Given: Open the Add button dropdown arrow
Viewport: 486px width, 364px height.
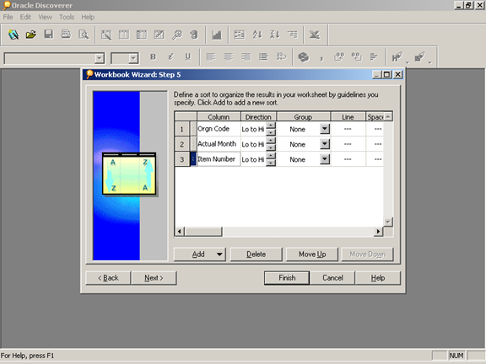Looking at the screenshot, I should (x=219, y=254).
